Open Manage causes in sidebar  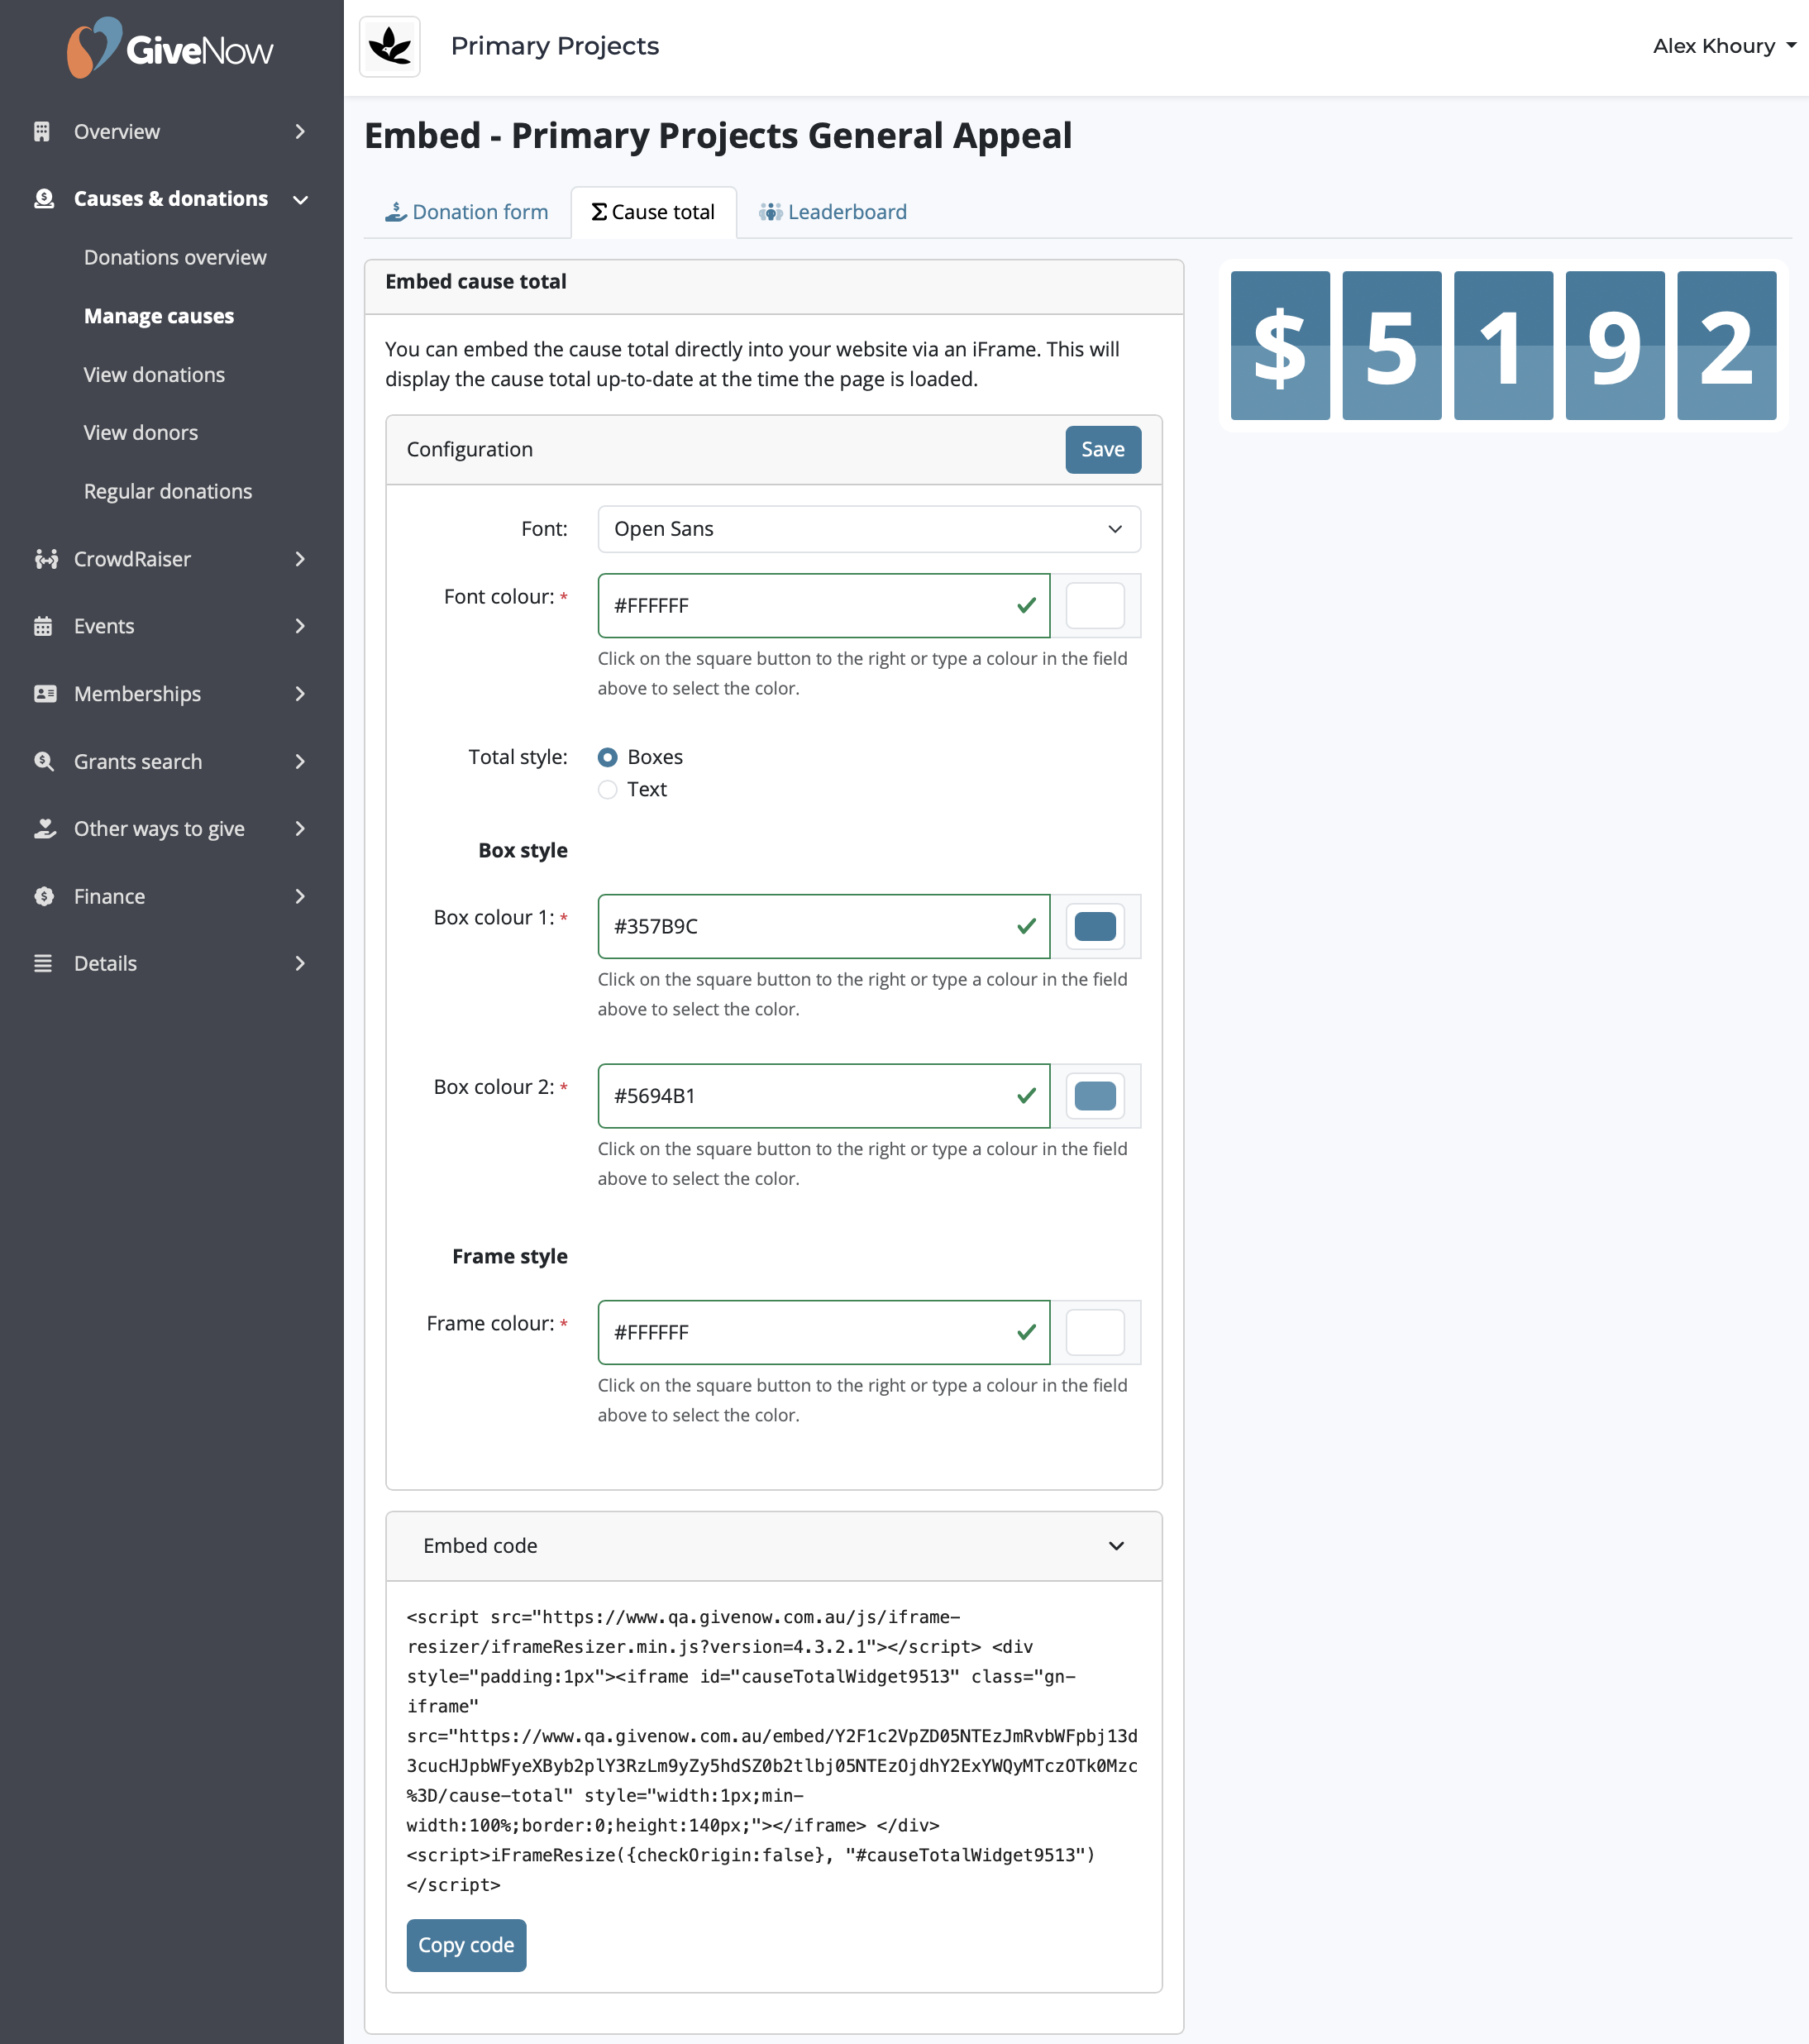coord(159,316)
